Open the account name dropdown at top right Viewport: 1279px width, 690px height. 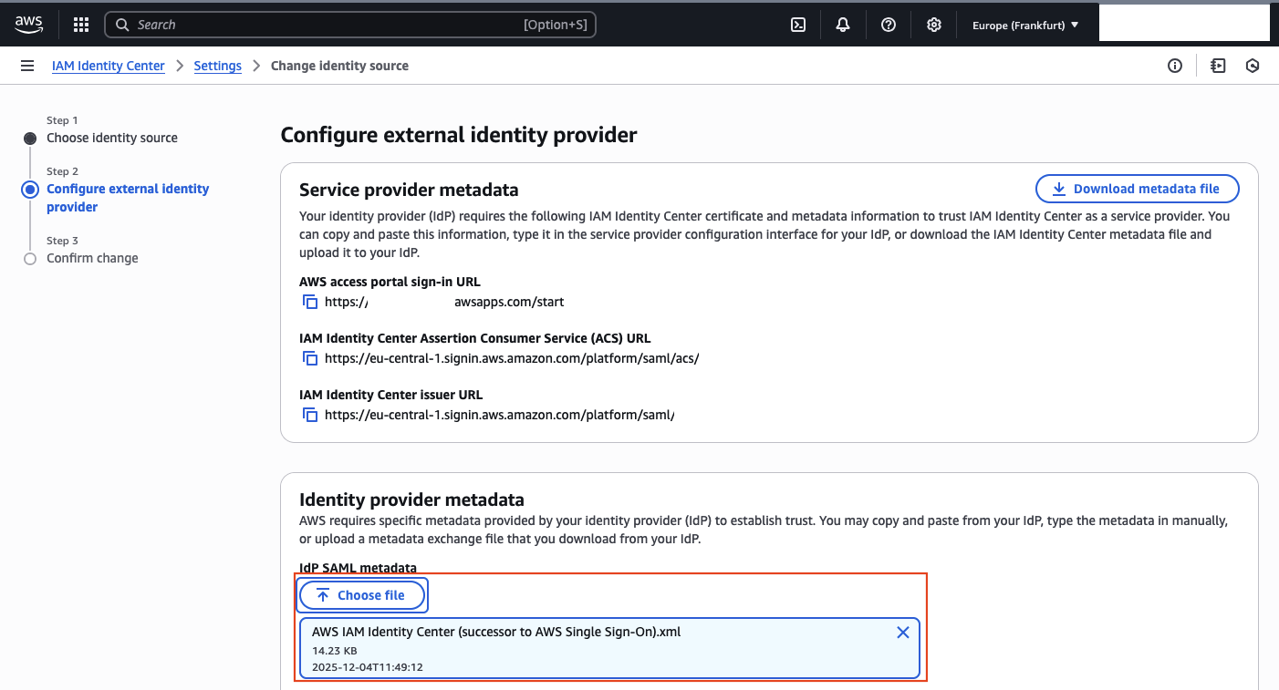coord(1183,25)
